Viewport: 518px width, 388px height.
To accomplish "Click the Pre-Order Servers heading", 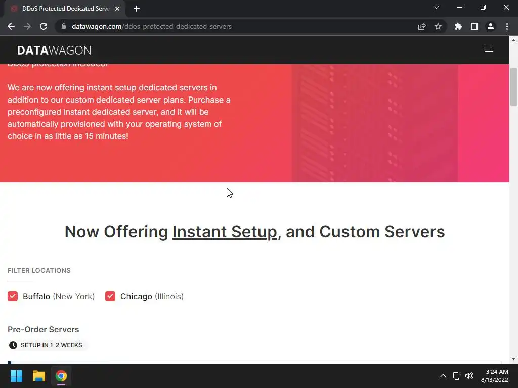I will pos(44,329).
